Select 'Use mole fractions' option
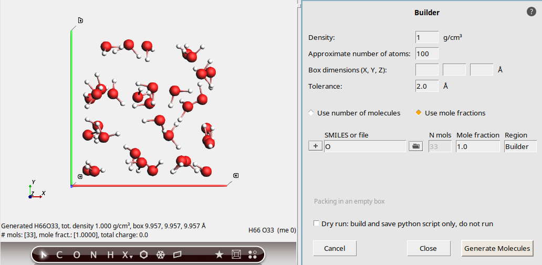Viewport: 542px width, 265px height. pyautogui.click(x=419, y=113)
